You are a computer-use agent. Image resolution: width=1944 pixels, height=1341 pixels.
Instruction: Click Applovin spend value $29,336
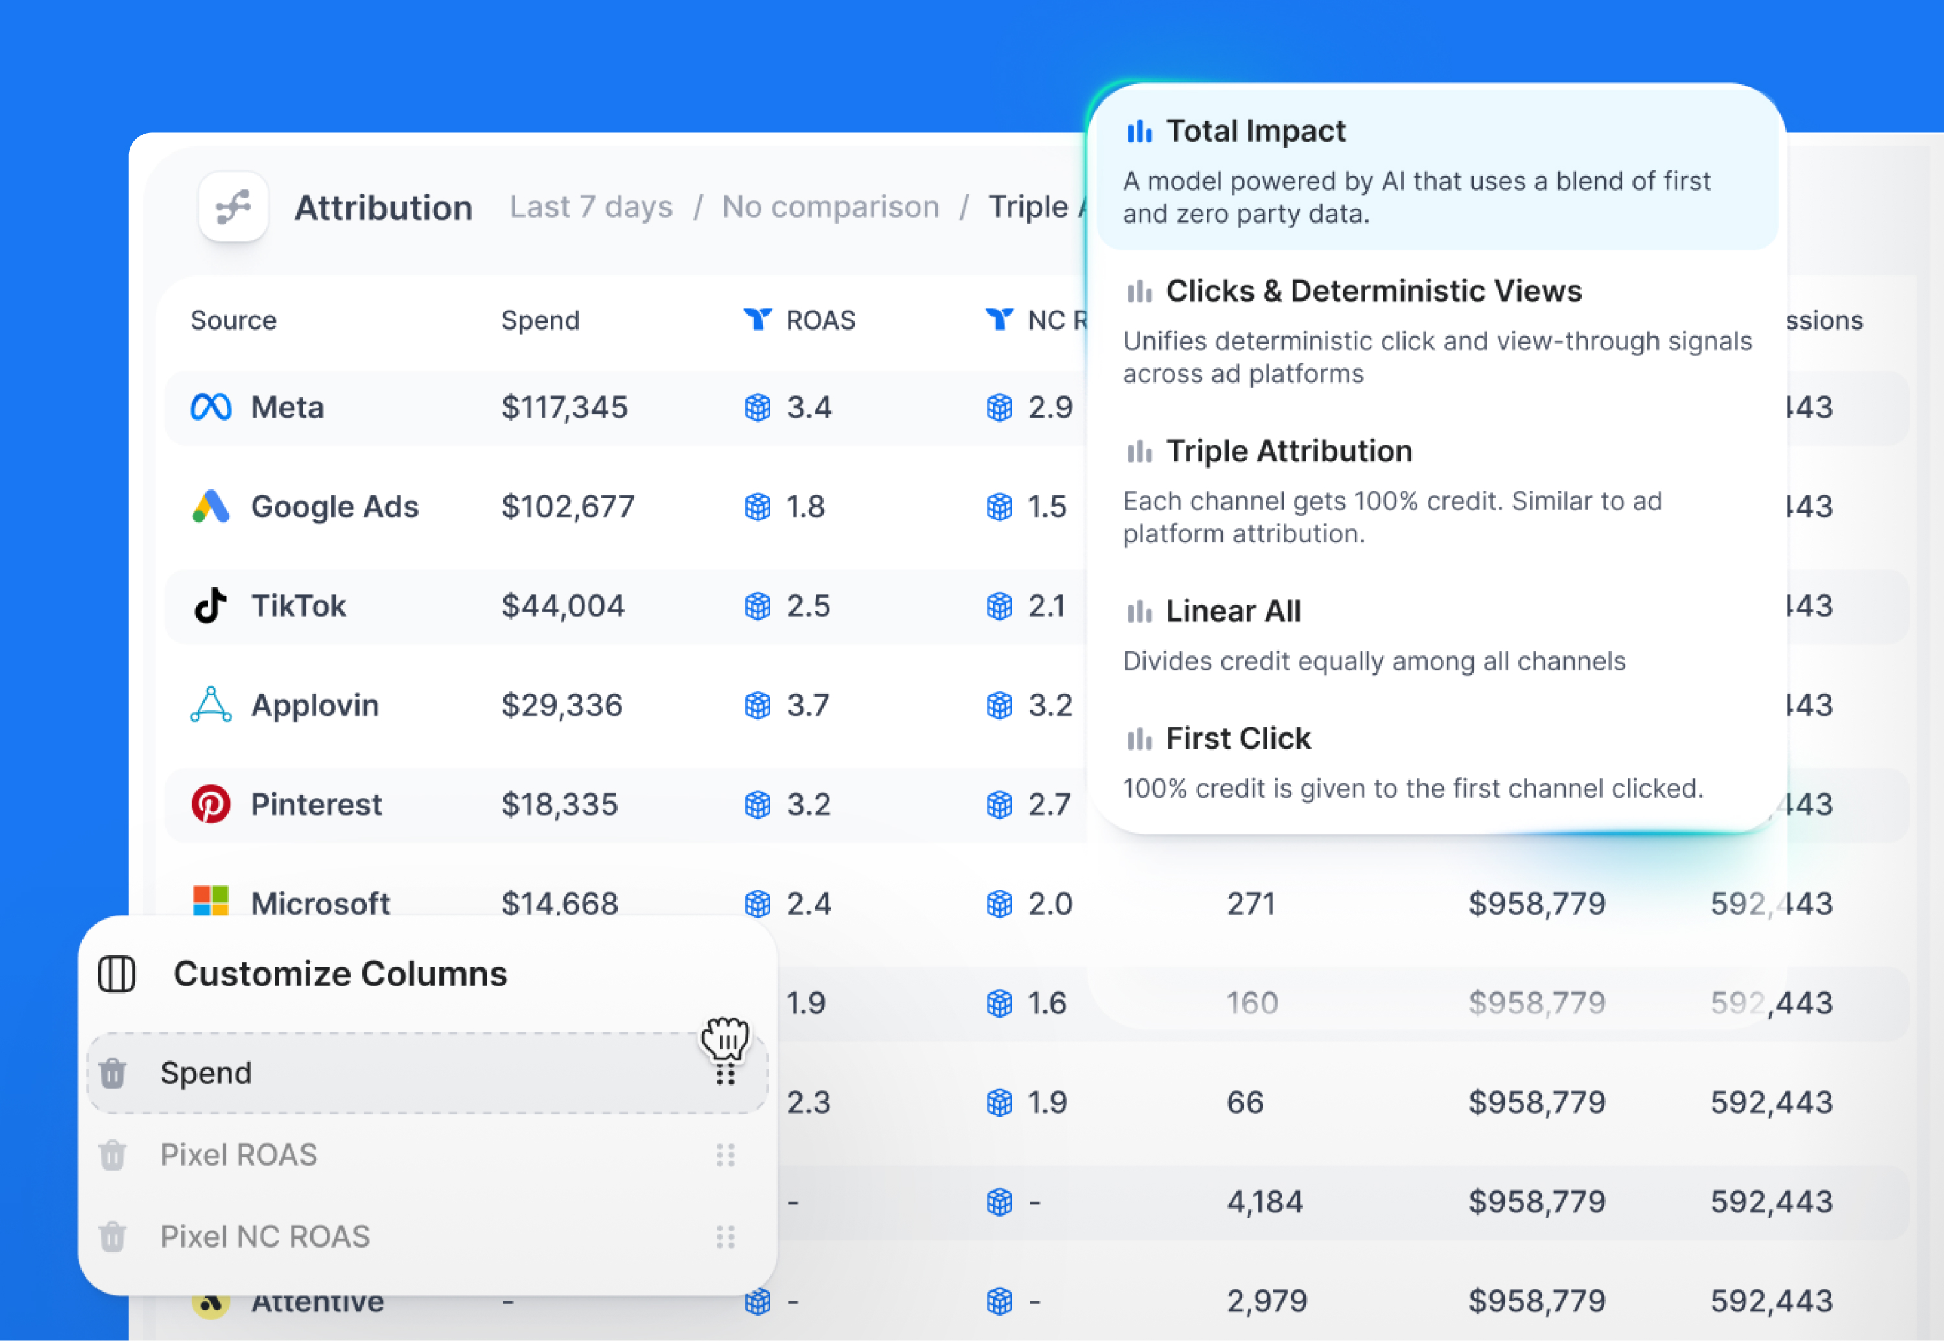tap(562, 705)
